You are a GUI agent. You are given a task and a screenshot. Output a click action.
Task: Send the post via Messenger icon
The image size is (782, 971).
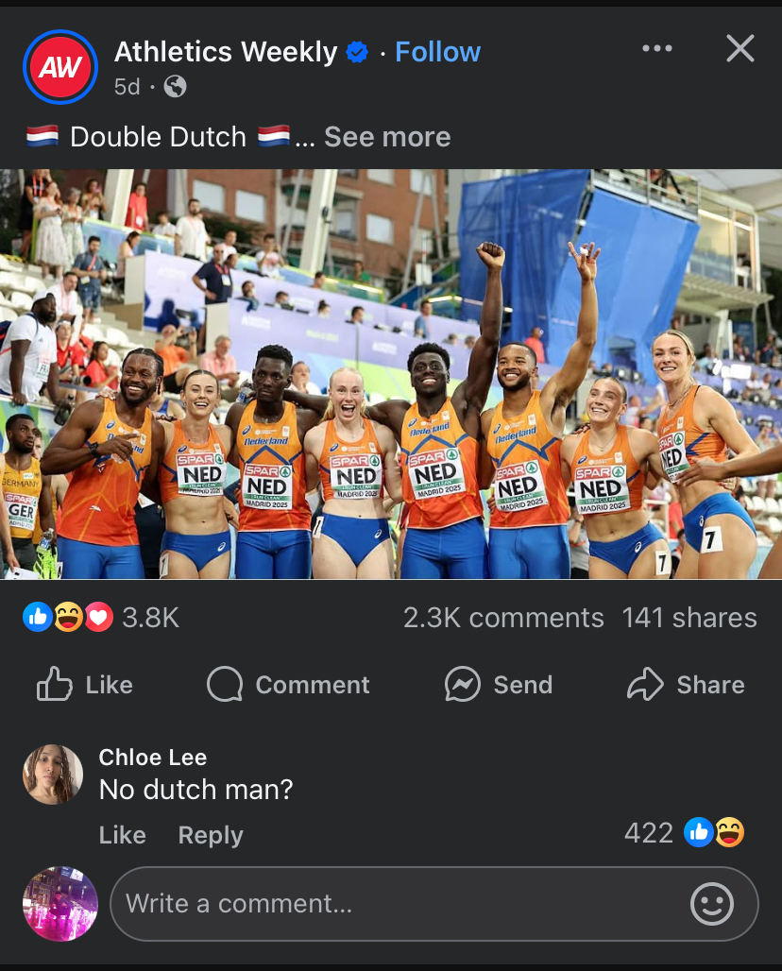coord(499,684)
